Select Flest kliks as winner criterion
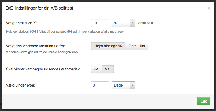 pyautogui.click(x=137, y=46)
